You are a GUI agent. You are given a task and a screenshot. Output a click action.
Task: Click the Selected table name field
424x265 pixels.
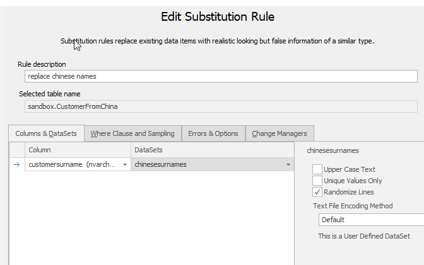(x=221, y=106)
